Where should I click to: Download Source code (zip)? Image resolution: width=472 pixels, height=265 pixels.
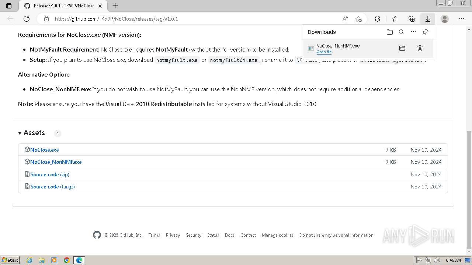49,174
